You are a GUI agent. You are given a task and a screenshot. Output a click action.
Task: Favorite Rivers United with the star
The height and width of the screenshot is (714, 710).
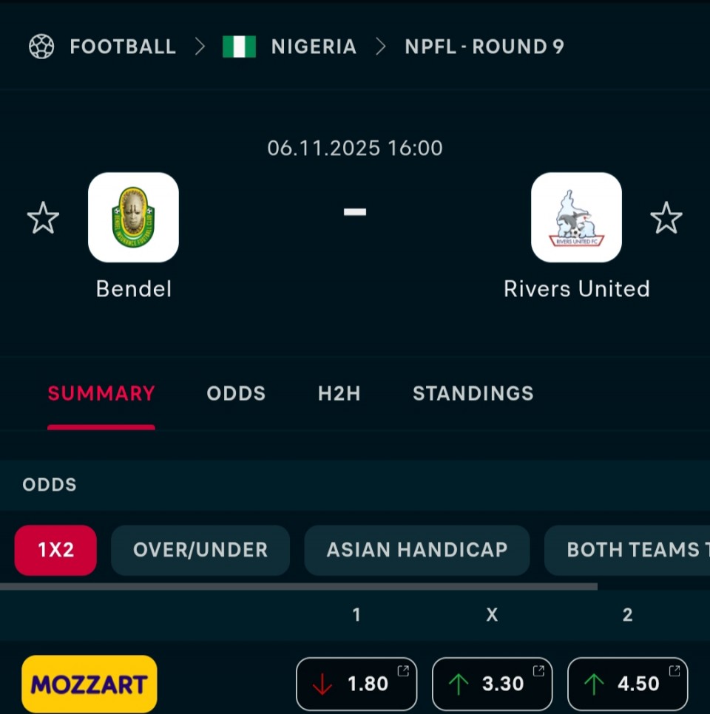tap(666, 219)
